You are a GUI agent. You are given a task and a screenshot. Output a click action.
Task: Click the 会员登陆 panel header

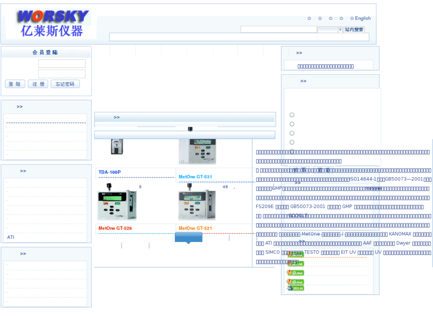(x=46, y=52)
